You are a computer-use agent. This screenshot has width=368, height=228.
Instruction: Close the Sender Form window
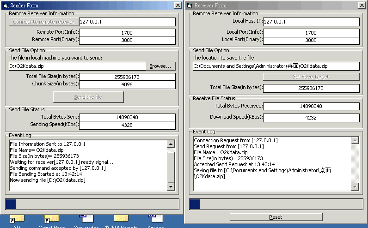tap(178, 6)
